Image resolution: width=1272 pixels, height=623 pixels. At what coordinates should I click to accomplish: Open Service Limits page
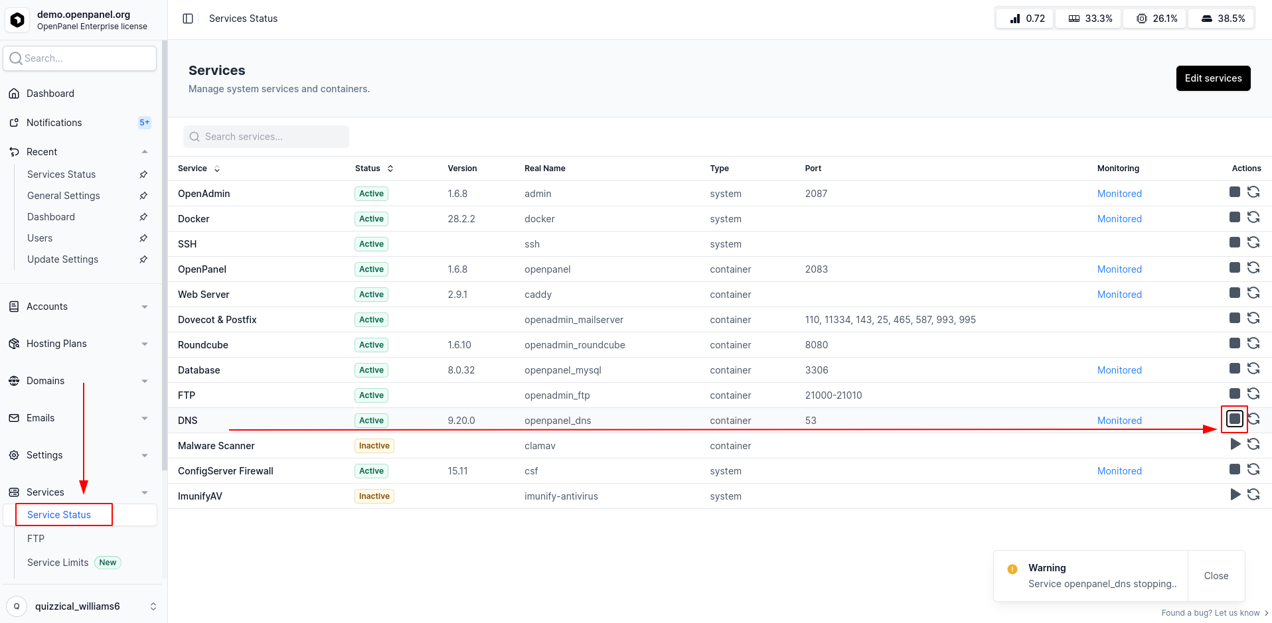point(58,563)
